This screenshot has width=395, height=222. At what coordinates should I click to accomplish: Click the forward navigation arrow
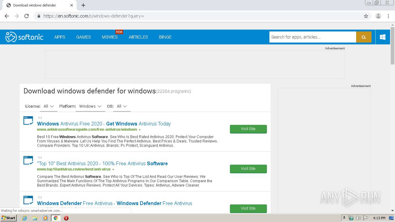pos(17,16)
